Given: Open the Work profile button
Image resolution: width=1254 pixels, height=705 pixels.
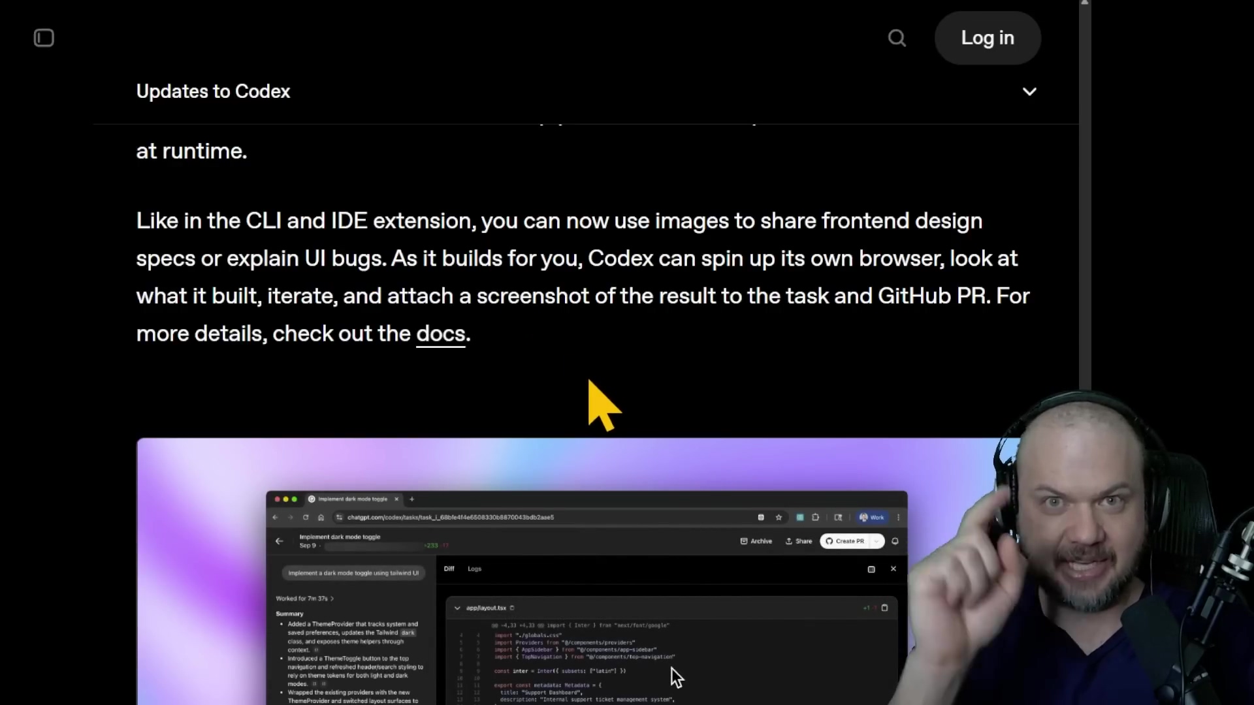Looking at the screenshot, I should [872, 517].
